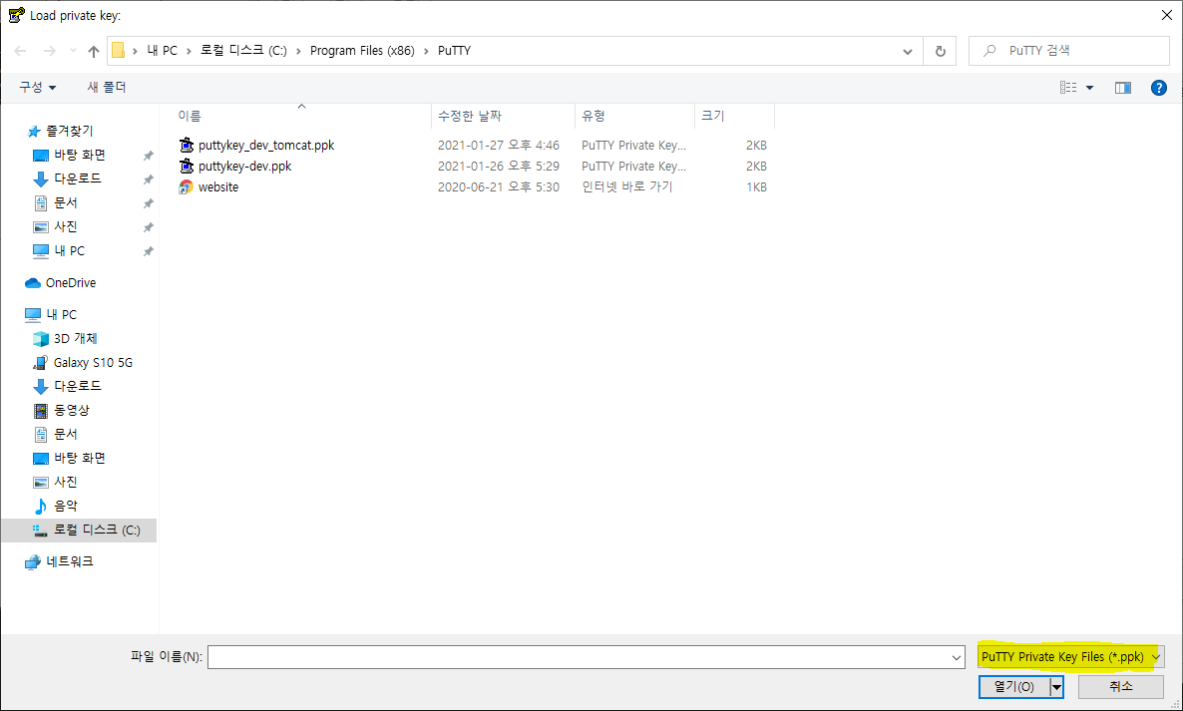
Task: Click date 2021-01-26 오후 5:29
Action: (x=499, y=166)
